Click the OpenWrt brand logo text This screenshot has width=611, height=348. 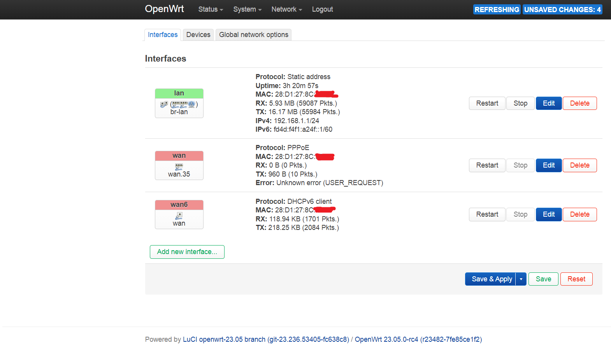pyautogui.click(x=164, y=9)
